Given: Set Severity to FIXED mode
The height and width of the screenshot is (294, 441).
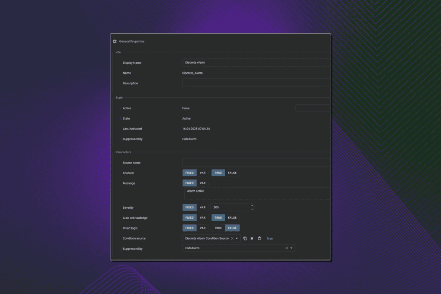Looking at the screenshot, I should coord(189,207).
